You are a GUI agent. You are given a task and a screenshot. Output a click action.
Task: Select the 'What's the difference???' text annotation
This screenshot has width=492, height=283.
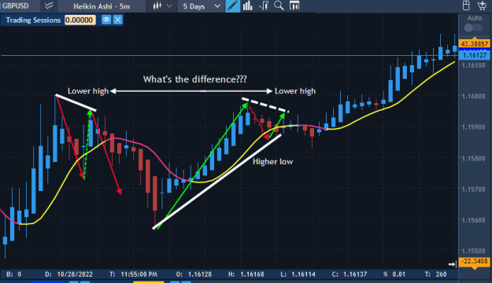point(195,79)
